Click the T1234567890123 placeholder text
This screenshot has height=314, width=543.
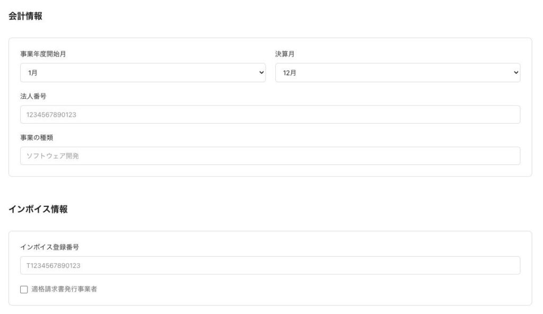[53, 266]
